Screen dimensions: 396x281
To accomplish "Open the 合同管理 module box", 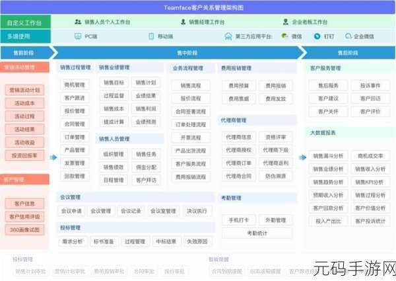I will (x=75, y=124).
